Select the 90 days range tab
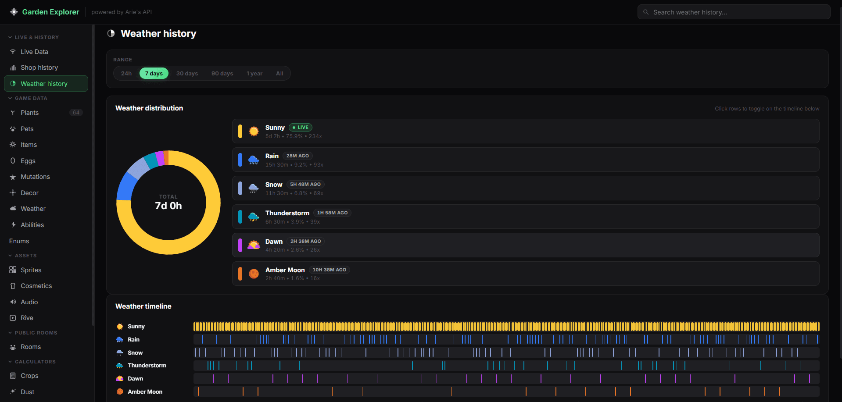 (222, 73)
